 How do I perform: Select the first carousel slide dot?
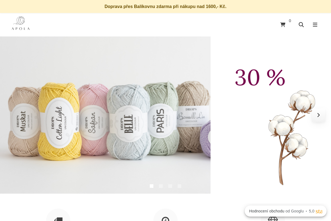151,186
